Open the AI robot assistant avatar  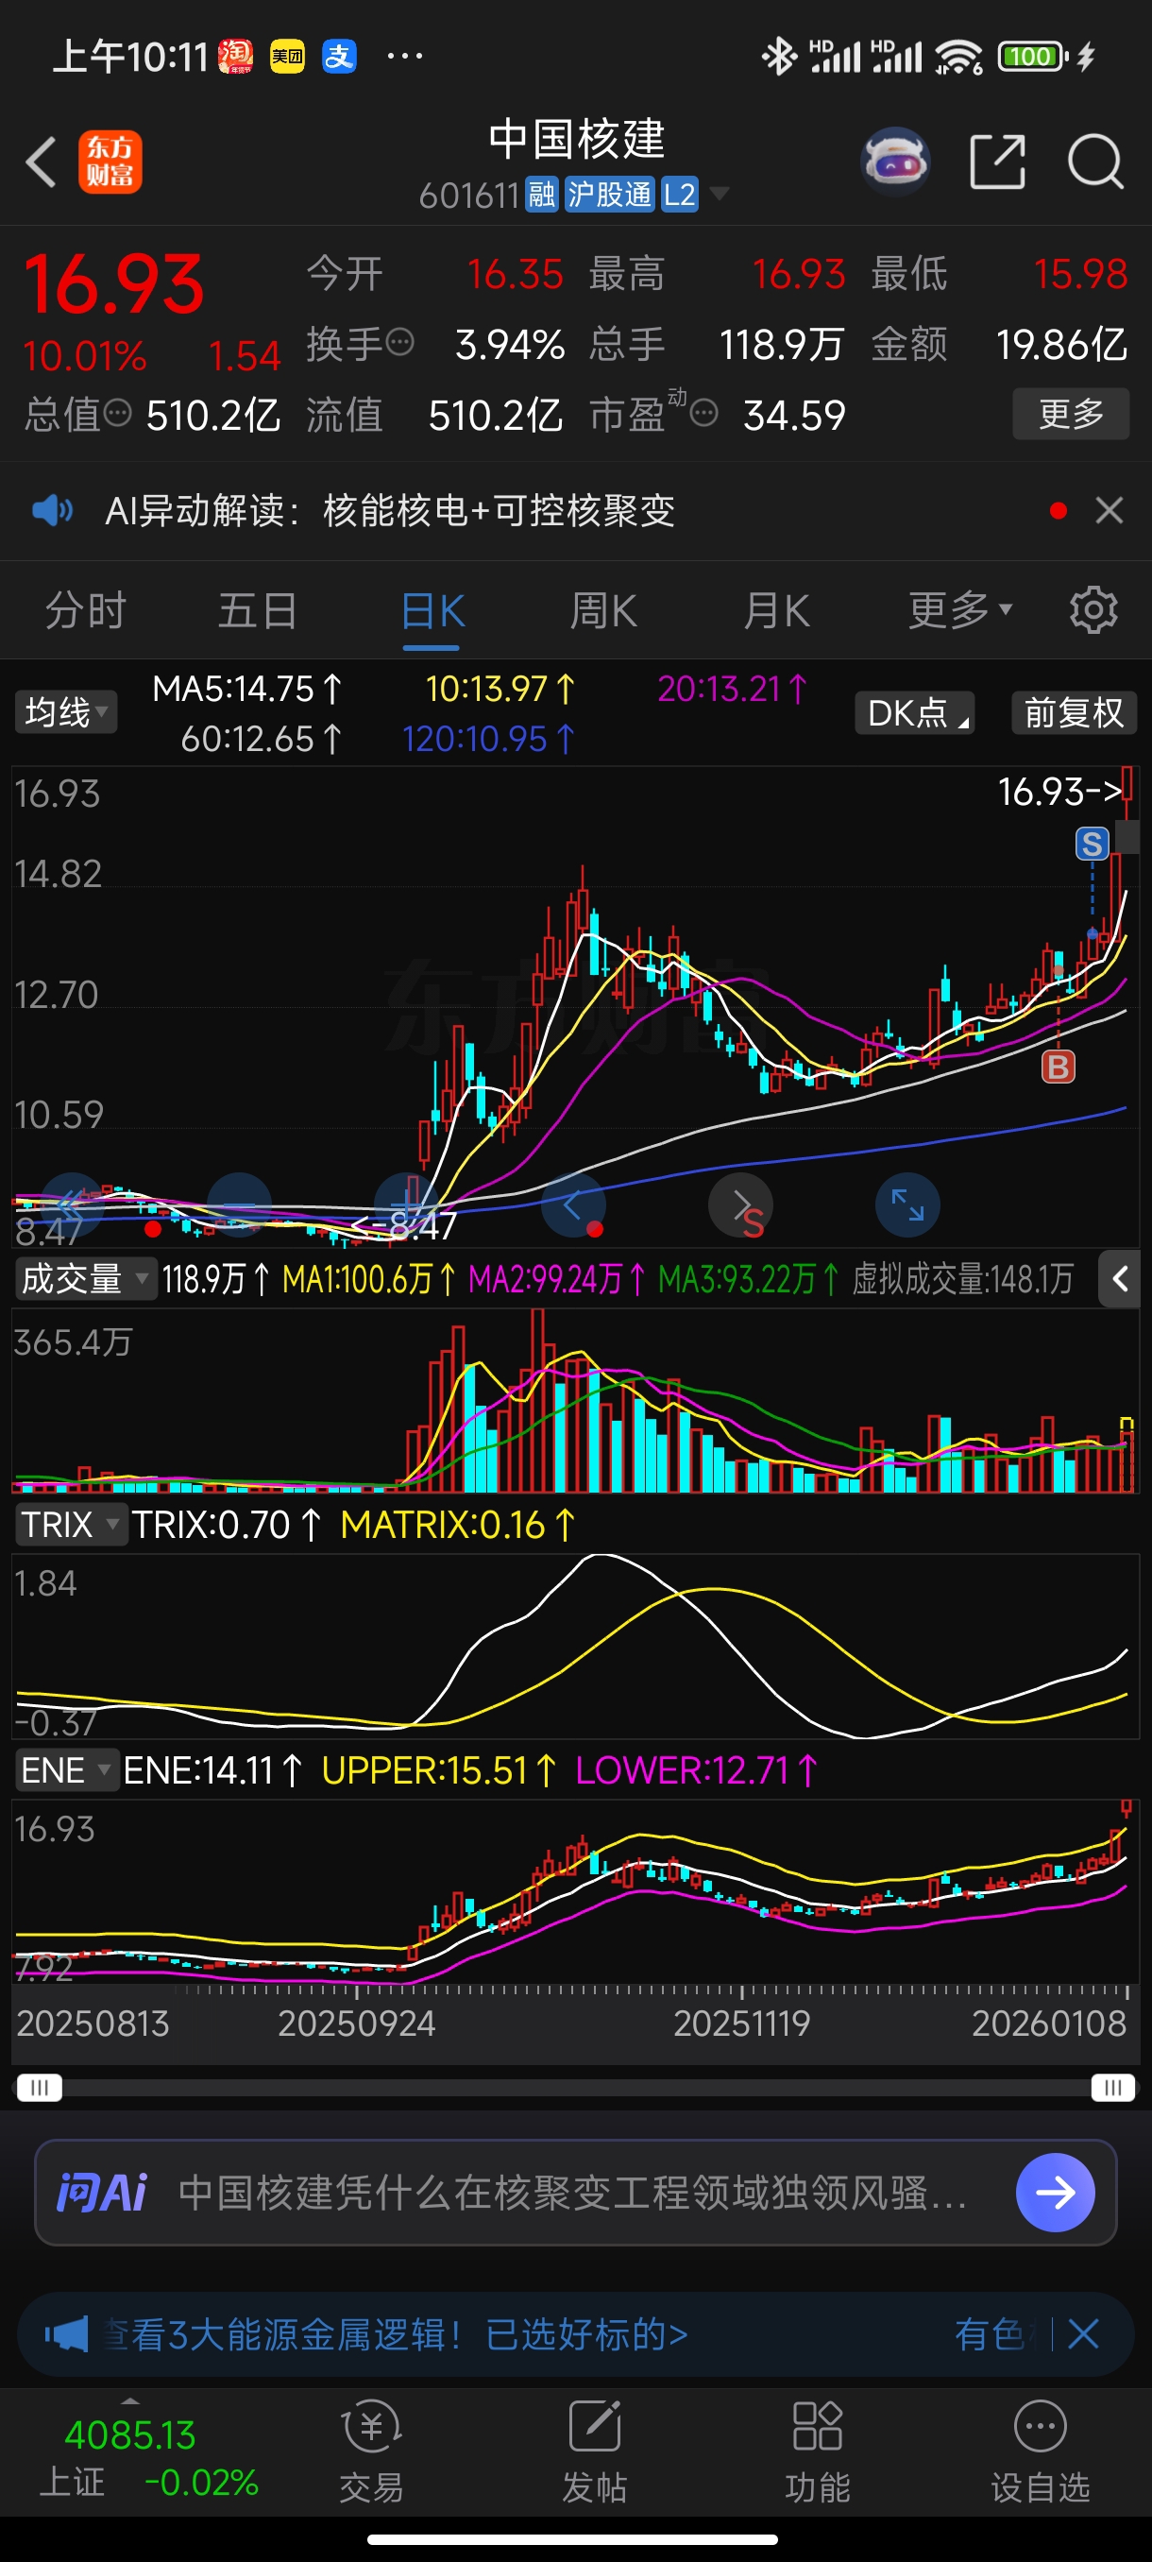894,162
